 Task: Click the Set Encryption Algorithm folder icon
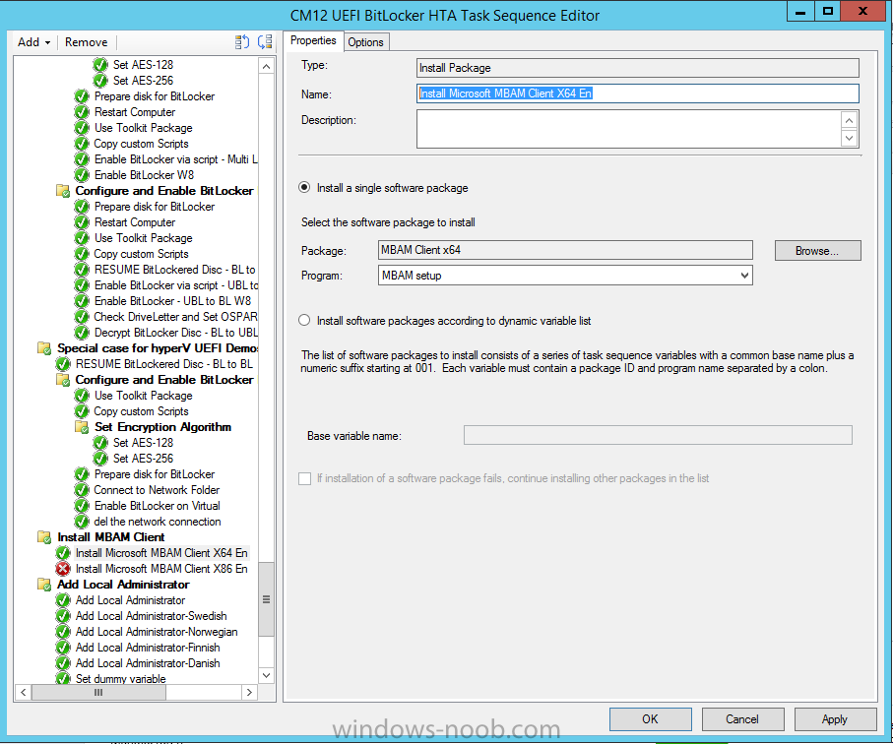point(82,427)
